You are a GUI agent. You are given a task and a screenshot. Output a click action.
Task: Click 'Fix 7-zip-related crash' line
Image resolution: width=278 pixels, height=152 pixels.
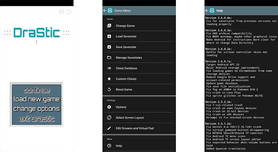coord(224,105)
